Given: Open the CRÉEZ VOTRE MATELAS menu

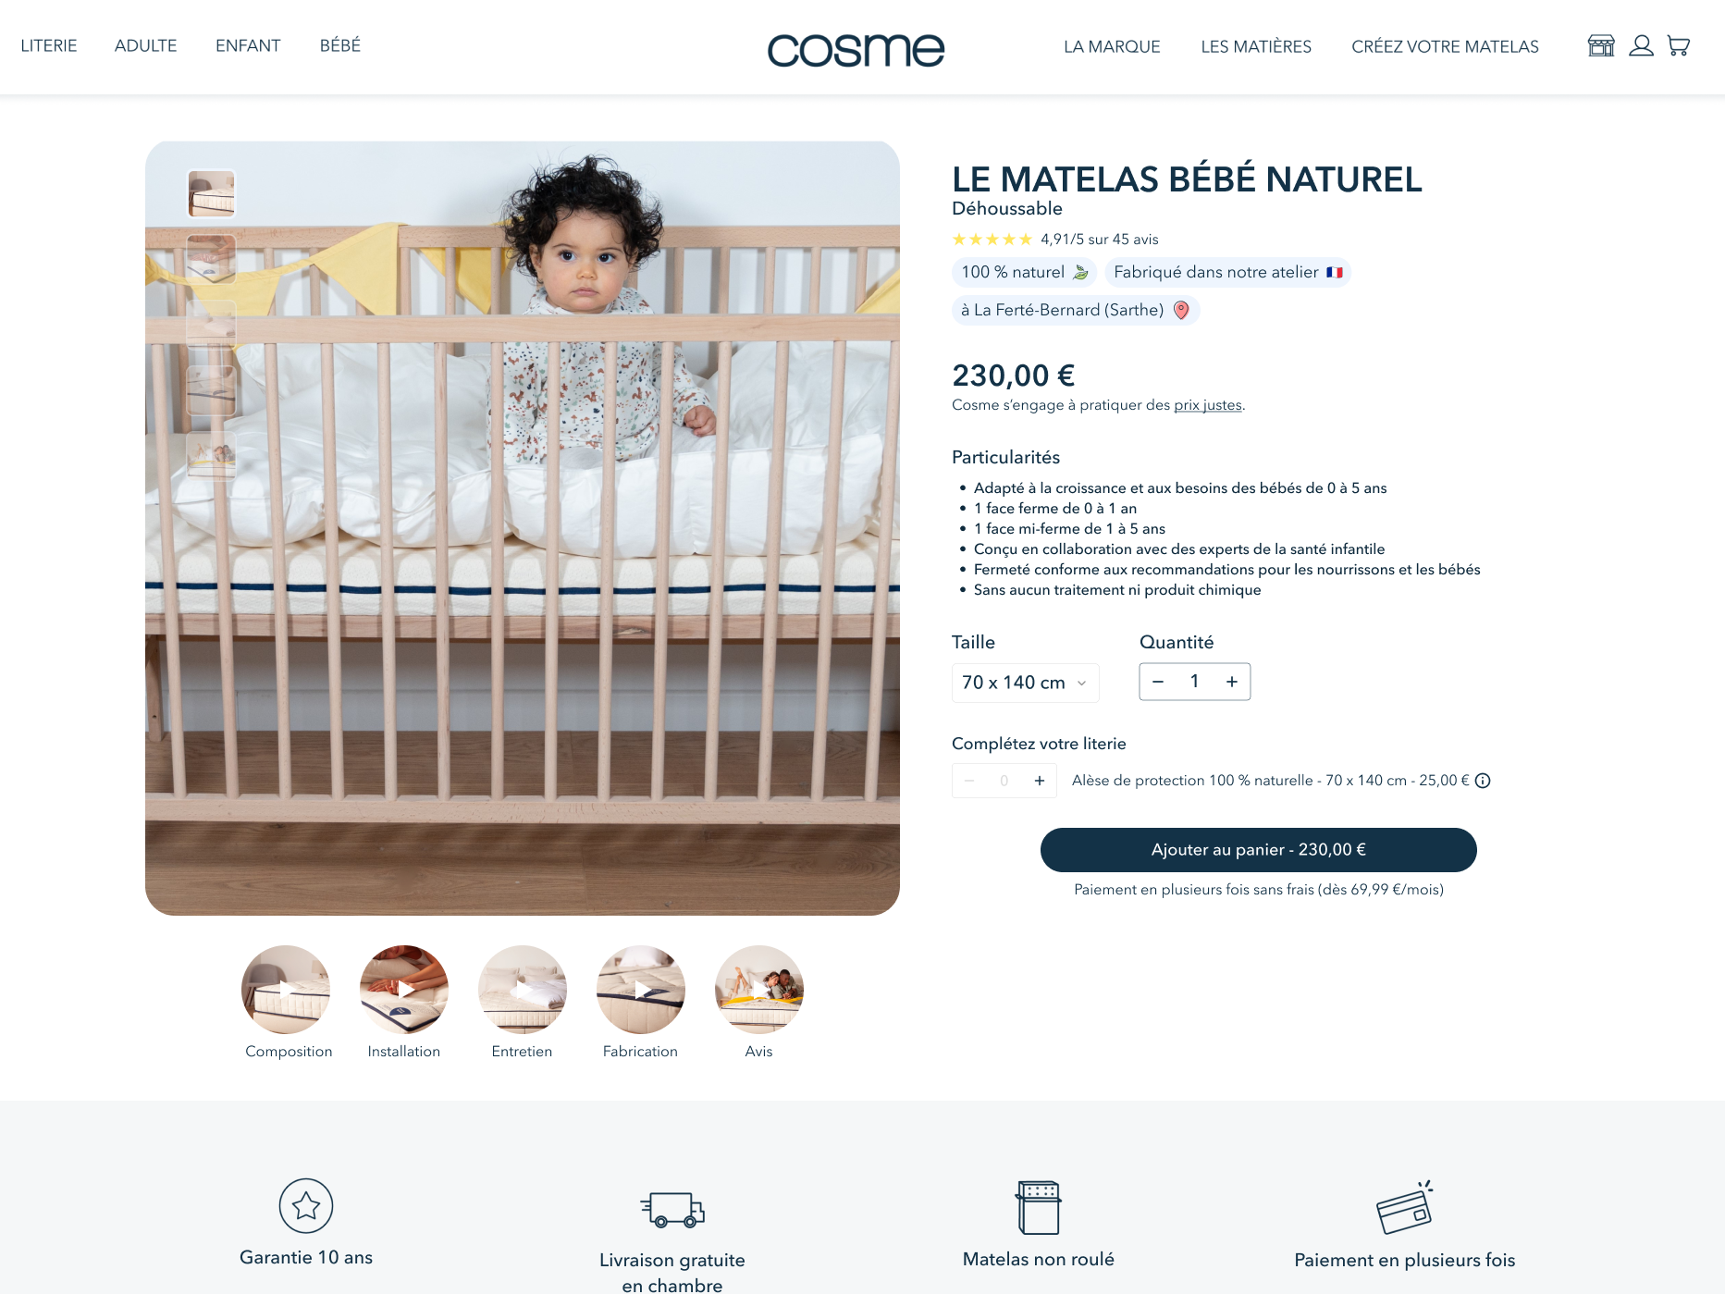Looking at the screenshot, I should pos(1445,46).
